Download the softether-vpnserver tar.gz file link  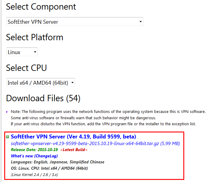point(95,144)
